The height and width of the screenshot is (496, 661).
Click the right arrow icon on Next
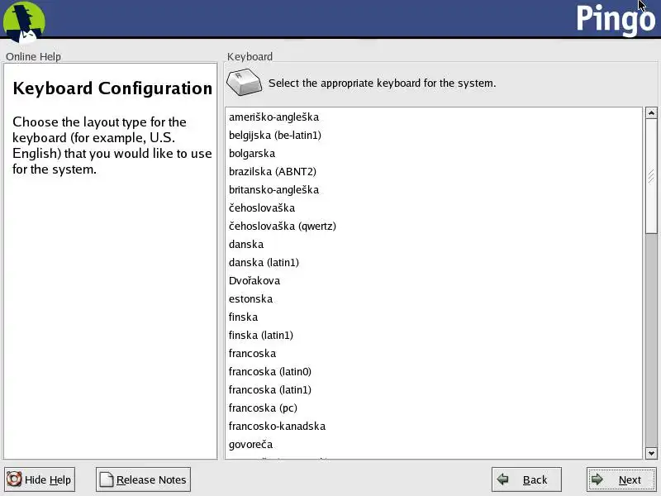pyautogui.click(x=597, y=479)
